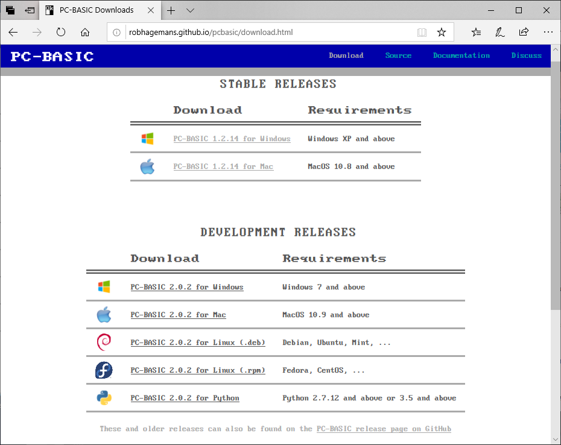Download PC-BASIC 2.0.2 for Python
The image size is (561, 445).
[x=185, y=398]
